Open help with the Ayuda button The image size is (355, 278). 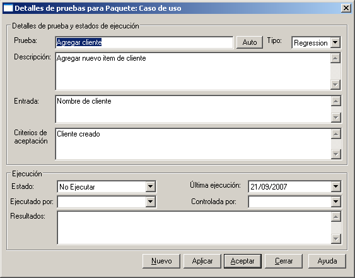coord(327,261)
